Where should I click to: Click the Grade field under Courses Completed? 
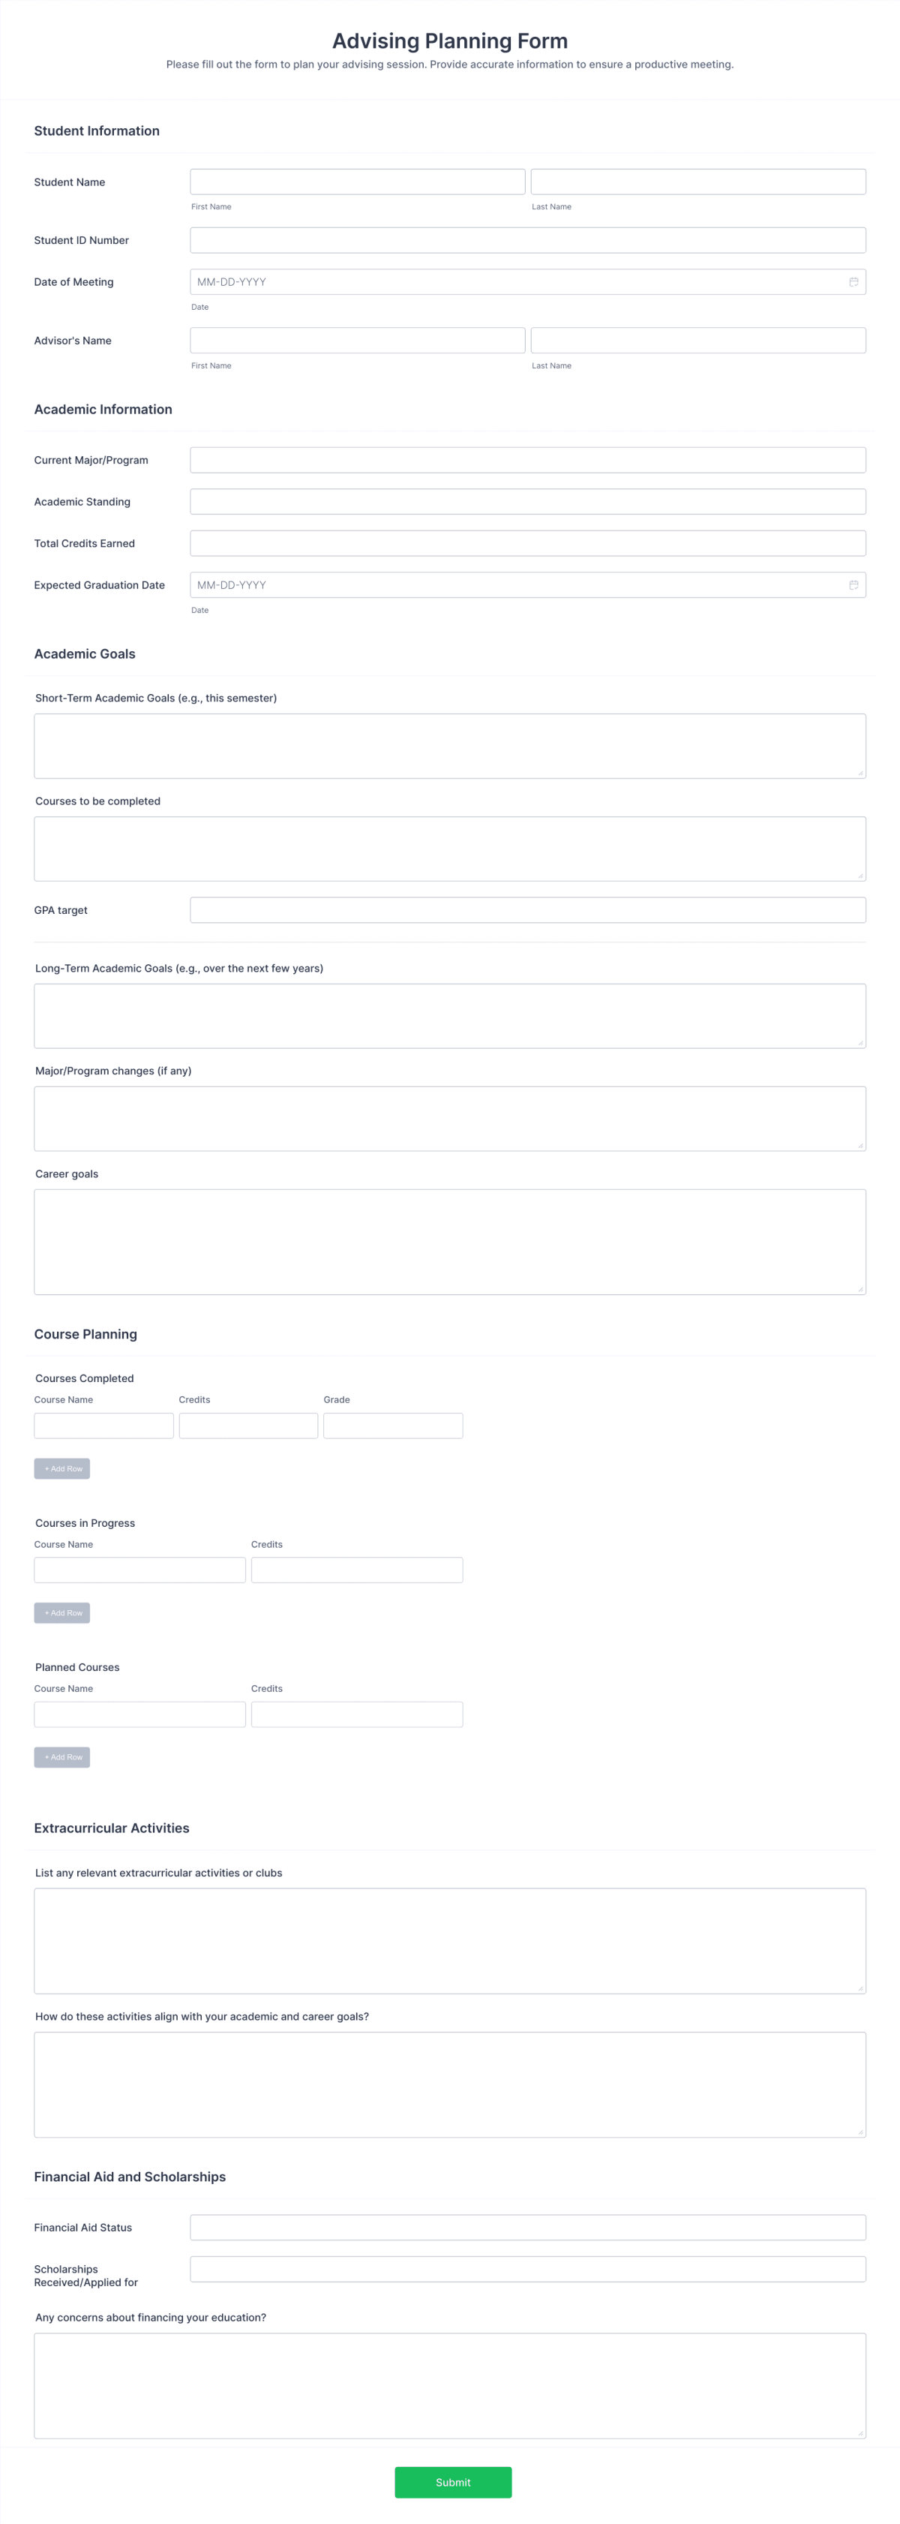click(391, 1425)
